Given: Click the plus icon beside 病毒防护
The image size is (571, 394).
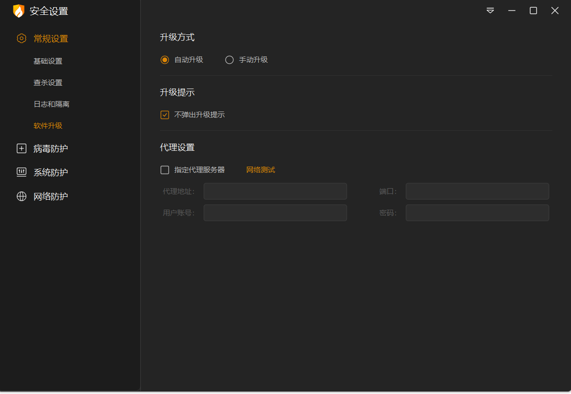Looking at the screenshot, I should click(22, 148).
